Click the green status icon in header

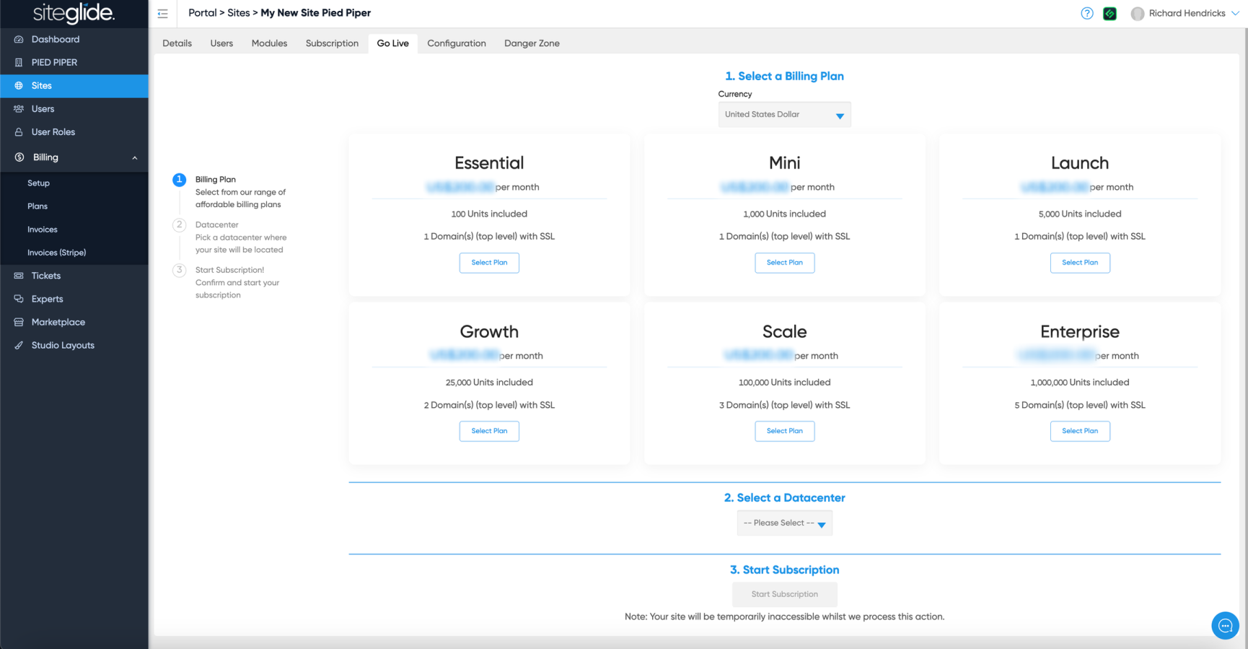click(1109, 14)
